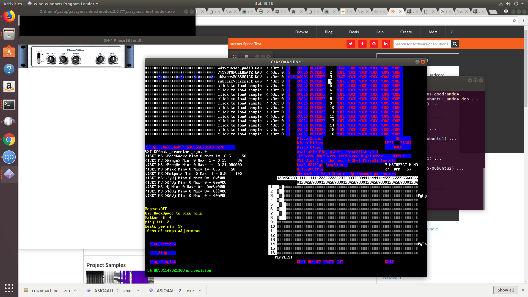The height and width of the screenshot is (297, 528).
Task: Click the Load VSTPlgn button
Action: point(310,165)
